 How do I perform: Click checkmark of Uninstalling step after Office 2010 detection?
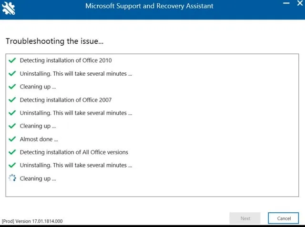click(12, 74)
